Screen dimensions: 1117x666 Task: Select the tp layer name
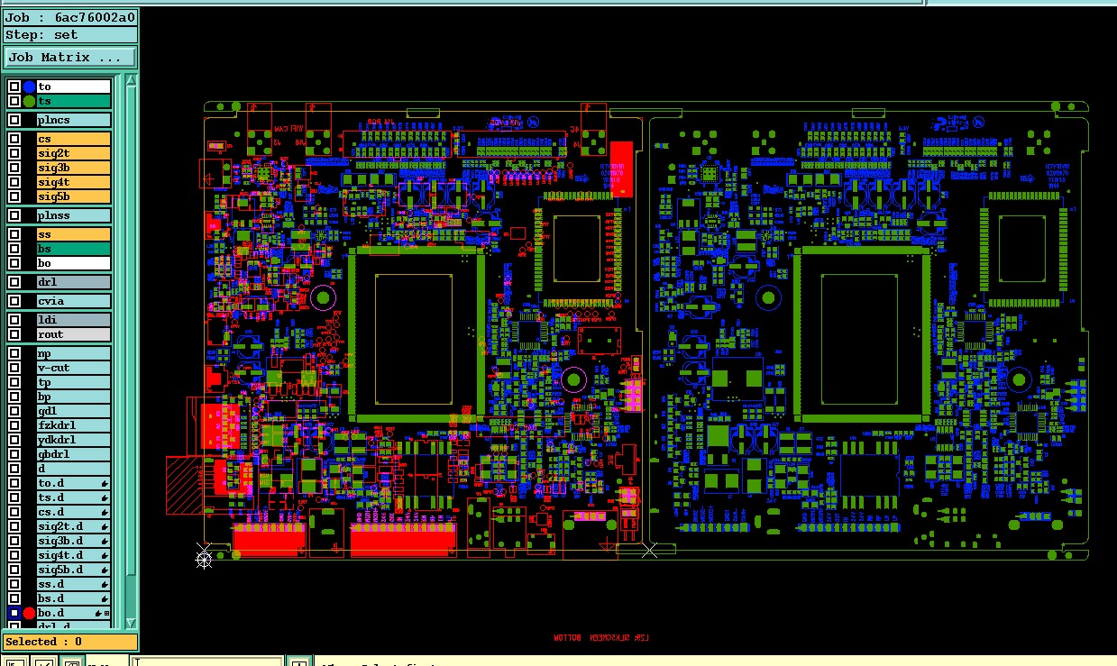tap(73, 382)
